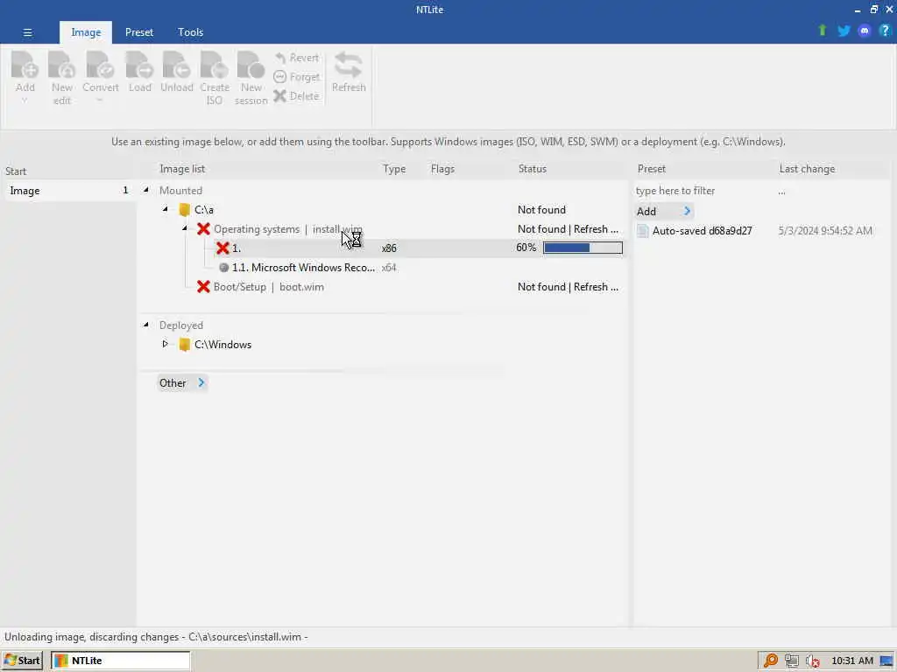Click the show desktop tray icon
This screenshot has height=672, width=897.
(886, 661)
